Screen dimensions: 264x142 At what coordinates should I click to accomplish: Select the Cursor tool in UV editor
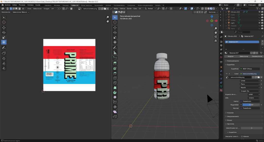4,22
